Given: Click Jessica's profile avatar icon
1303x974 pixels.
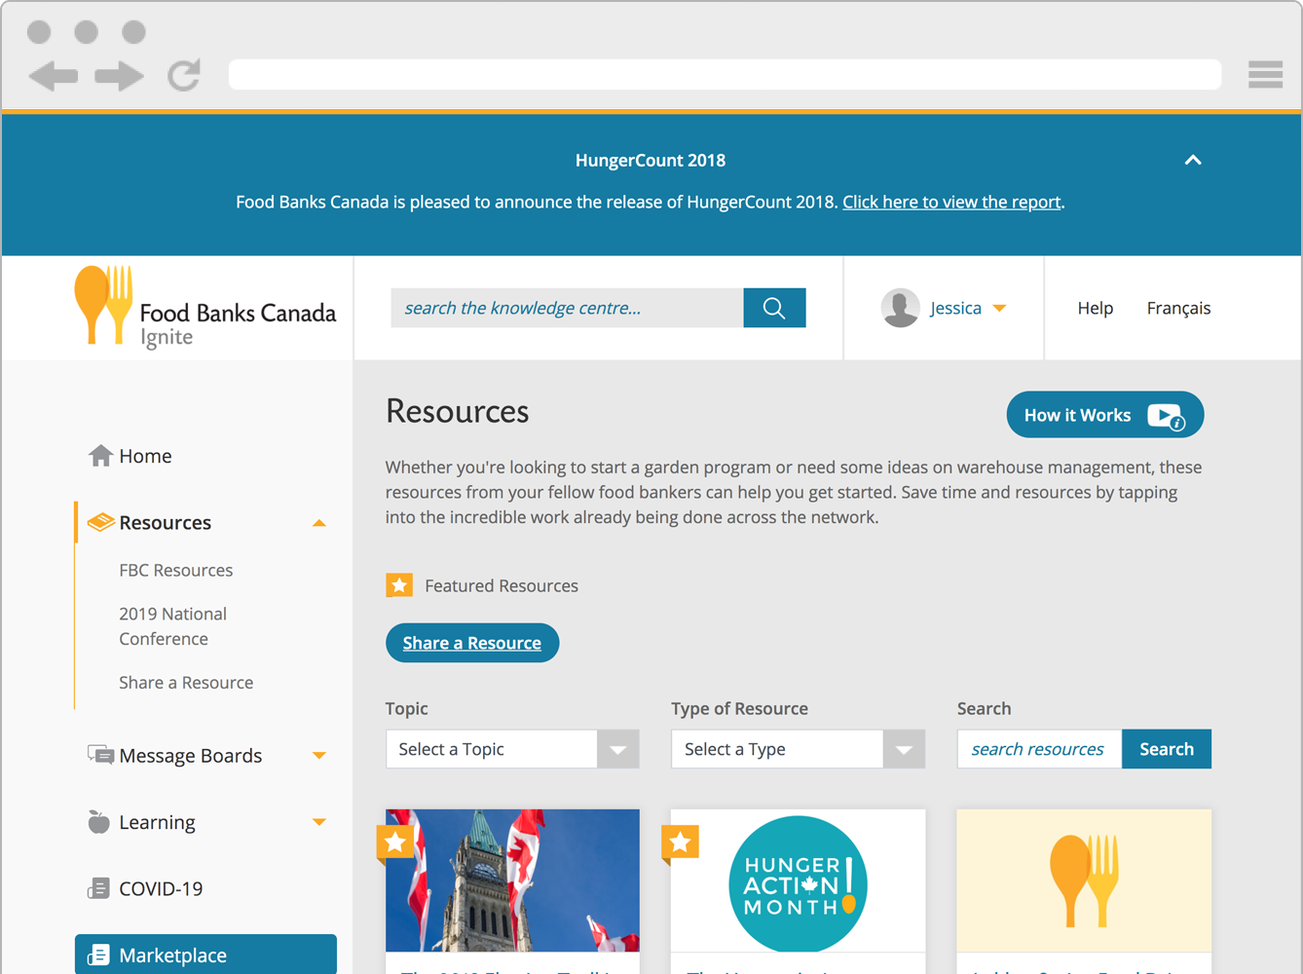Looking at the screenshot, I should tap(900, 308).
